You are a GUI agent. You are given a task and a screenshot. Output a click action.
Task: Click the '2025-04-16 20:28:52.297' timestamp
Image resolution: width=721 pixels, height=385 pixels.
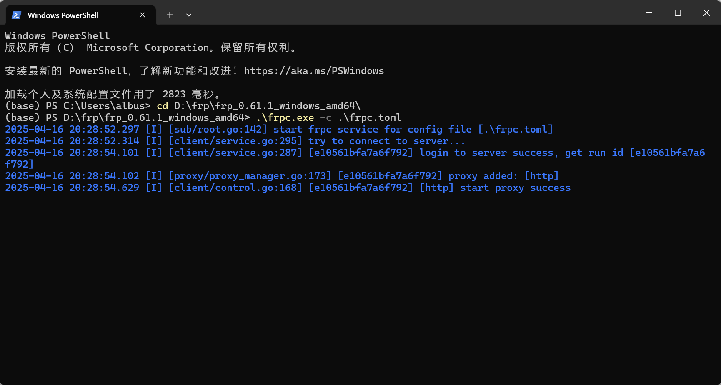tap(72, 129)
